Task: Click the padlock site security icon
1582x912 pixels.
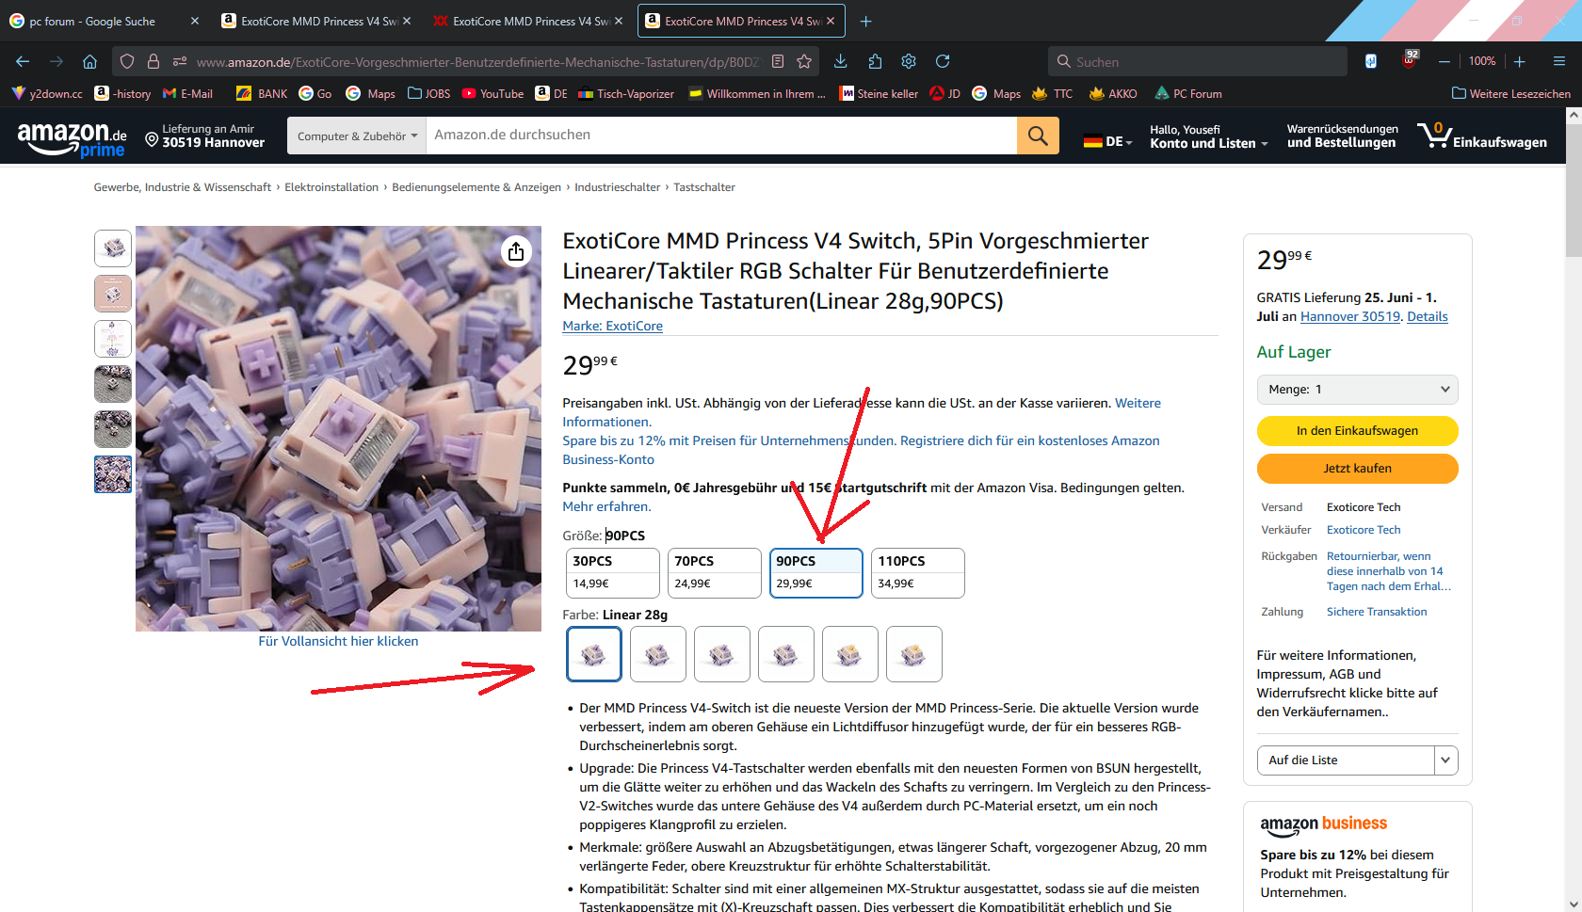Action: 153,61
